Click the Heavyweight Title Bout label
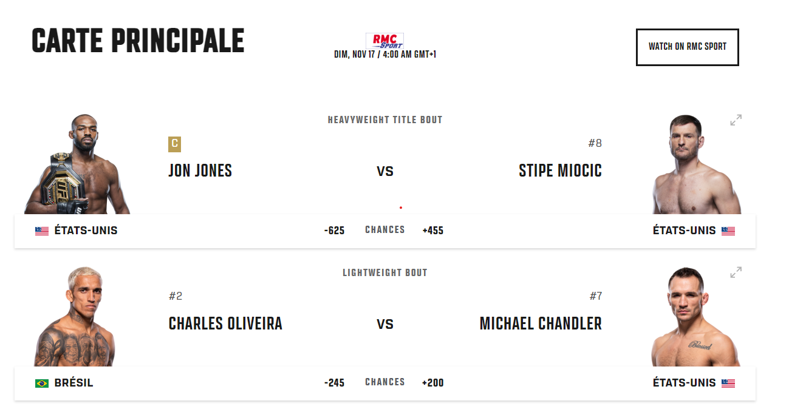 [385, 120]
